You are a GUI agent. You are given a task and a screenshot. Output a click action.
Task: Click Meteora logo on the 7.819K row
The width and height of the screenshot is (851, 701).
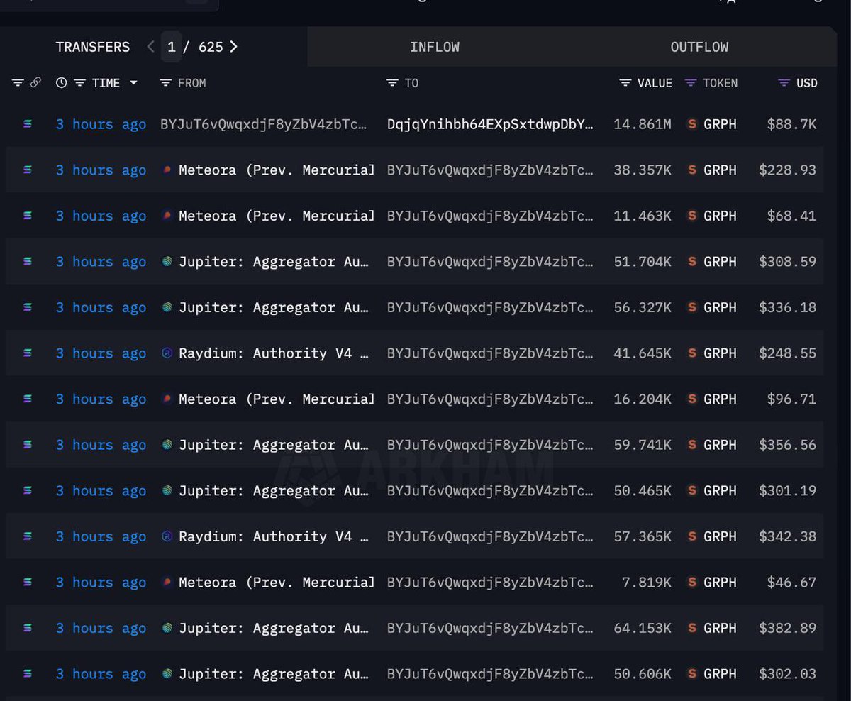167,583
